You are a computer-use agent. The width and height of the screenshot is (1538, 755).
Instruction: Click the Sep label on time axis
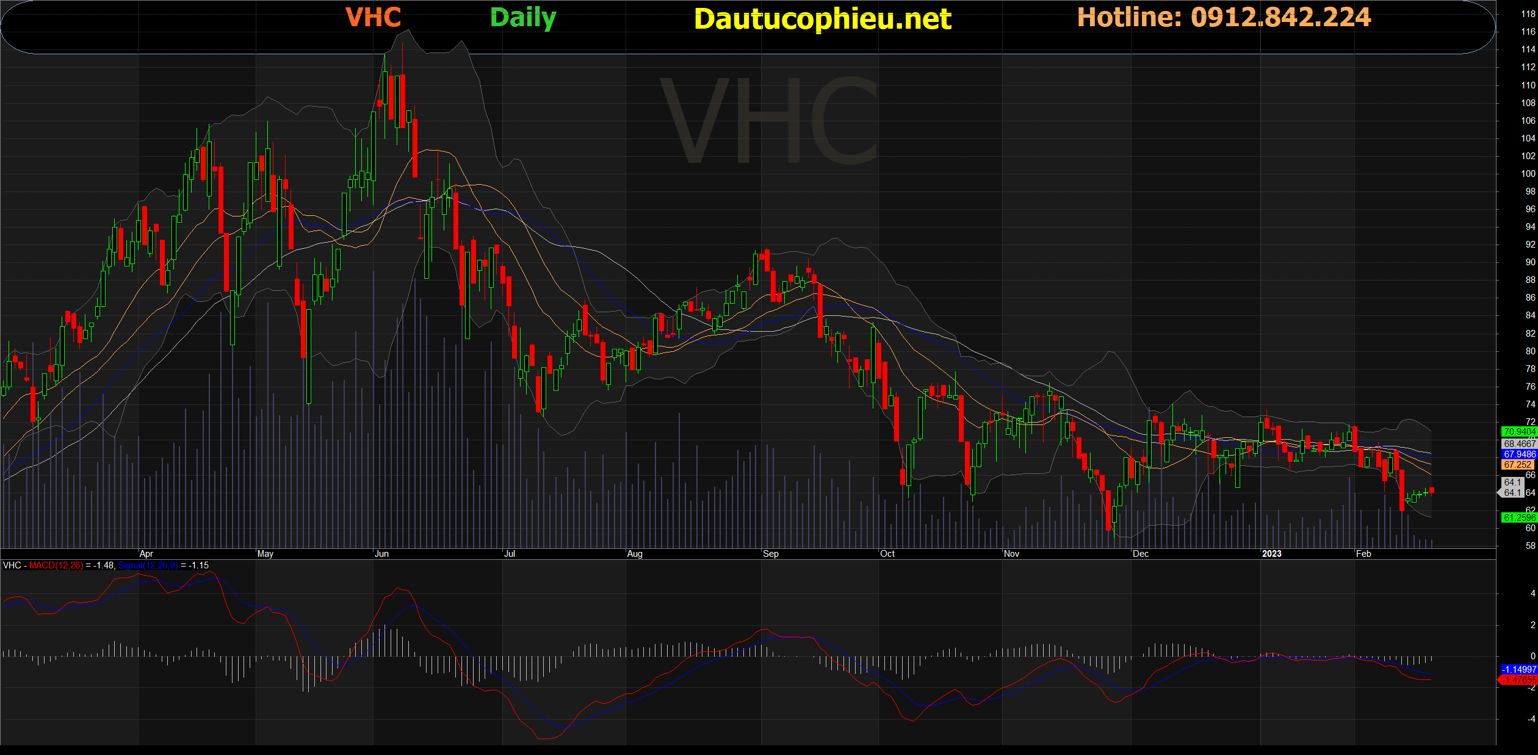point(771,554)
